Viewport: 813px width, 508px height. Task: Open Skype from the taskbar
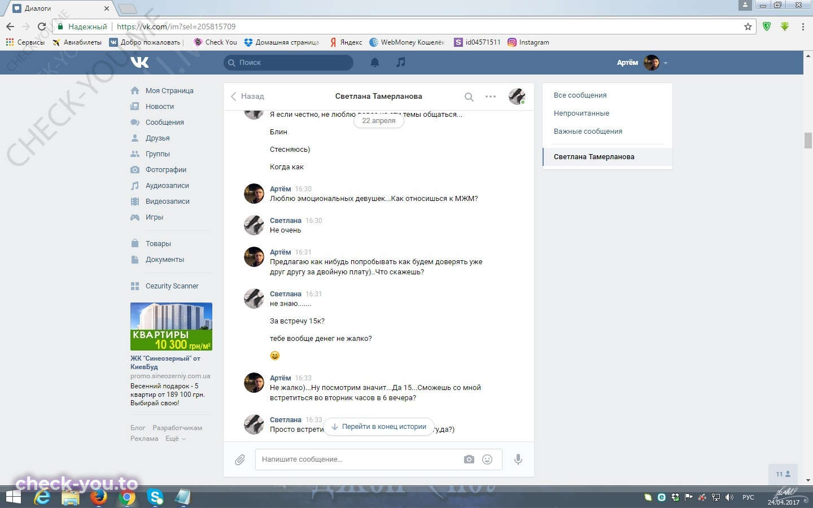(155, 497)
